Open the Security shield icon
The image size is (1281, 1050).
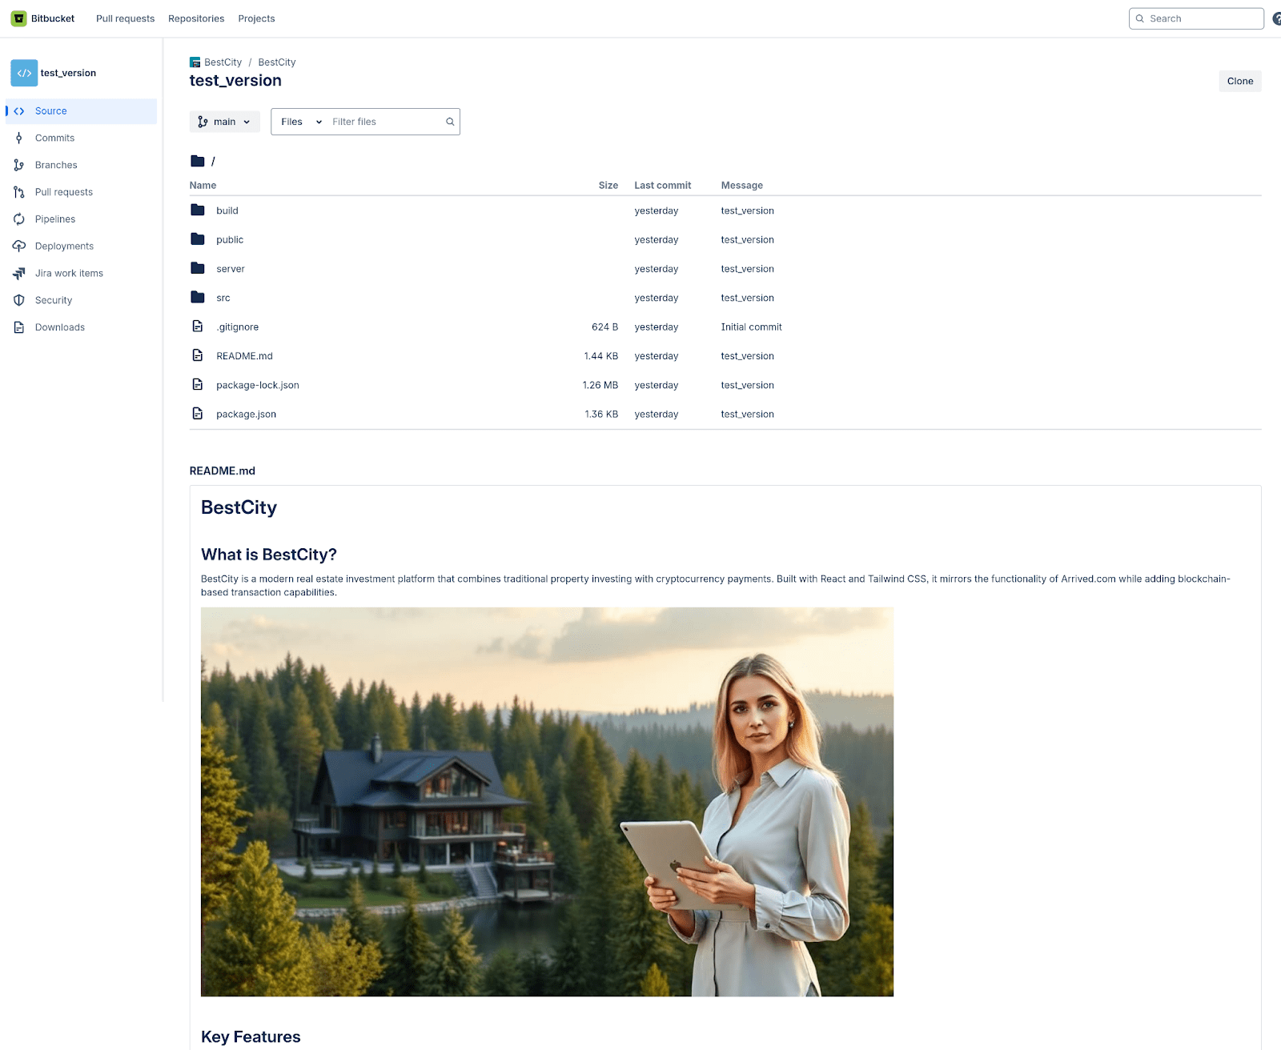(x=19, y=301)
